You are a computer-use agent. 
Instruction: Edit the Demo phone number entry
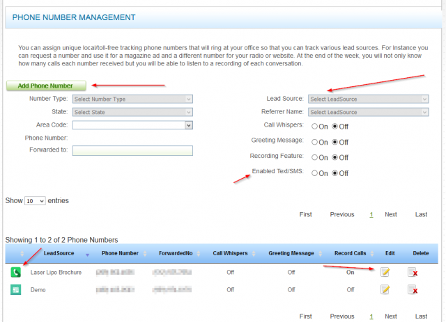(385, 289)
